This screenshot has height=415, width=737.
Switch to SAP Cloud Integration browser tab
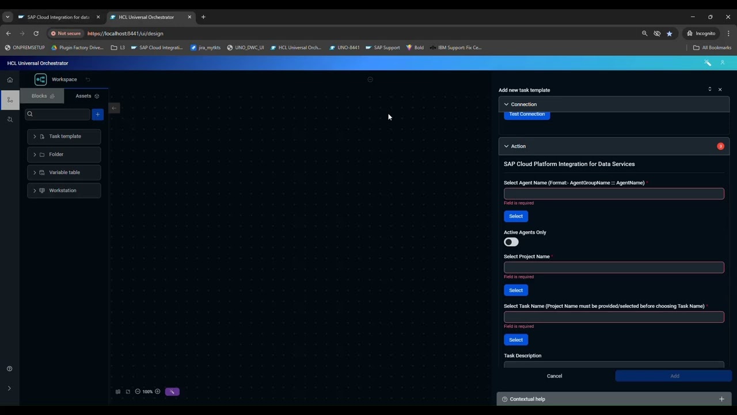click(x=58, y=17)
